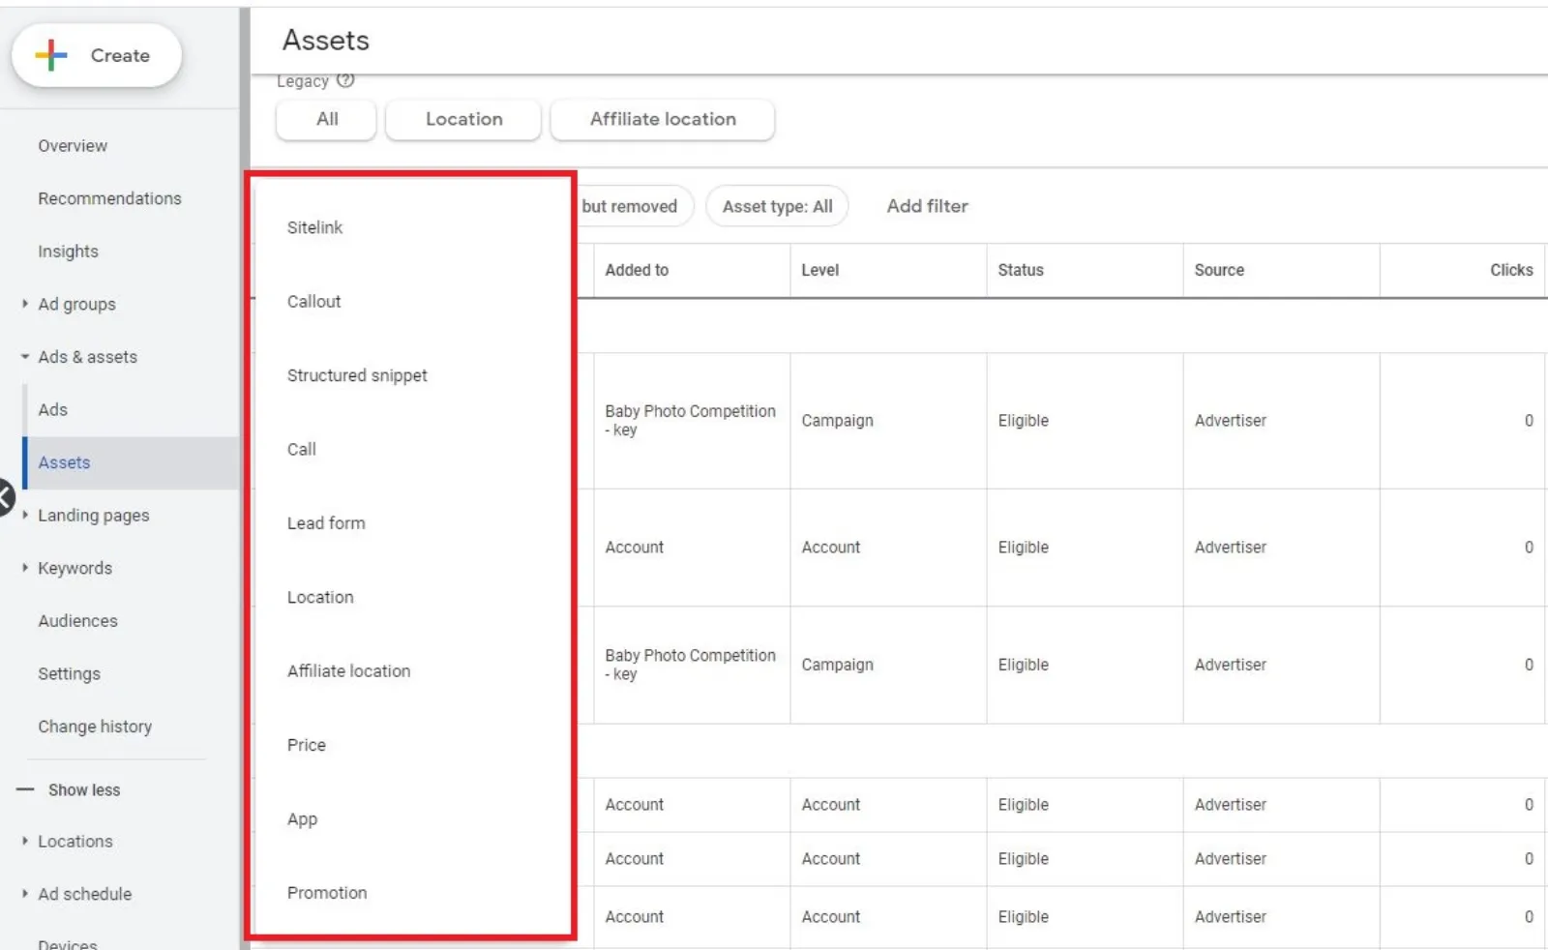Expand the Ad groups section

[x=25, y=304]
